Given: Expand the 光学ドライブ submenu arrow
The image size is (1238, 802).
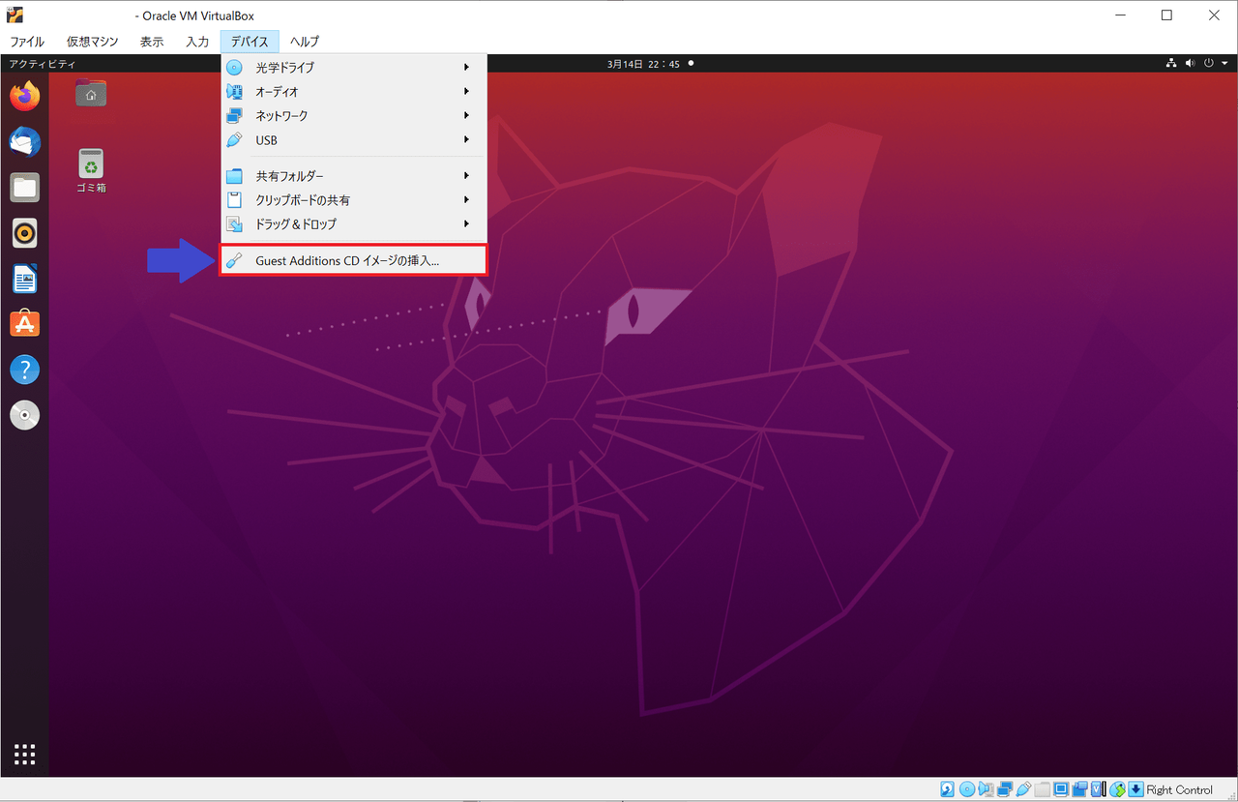Looking at the screenshot, I should (x=466, y=68).
